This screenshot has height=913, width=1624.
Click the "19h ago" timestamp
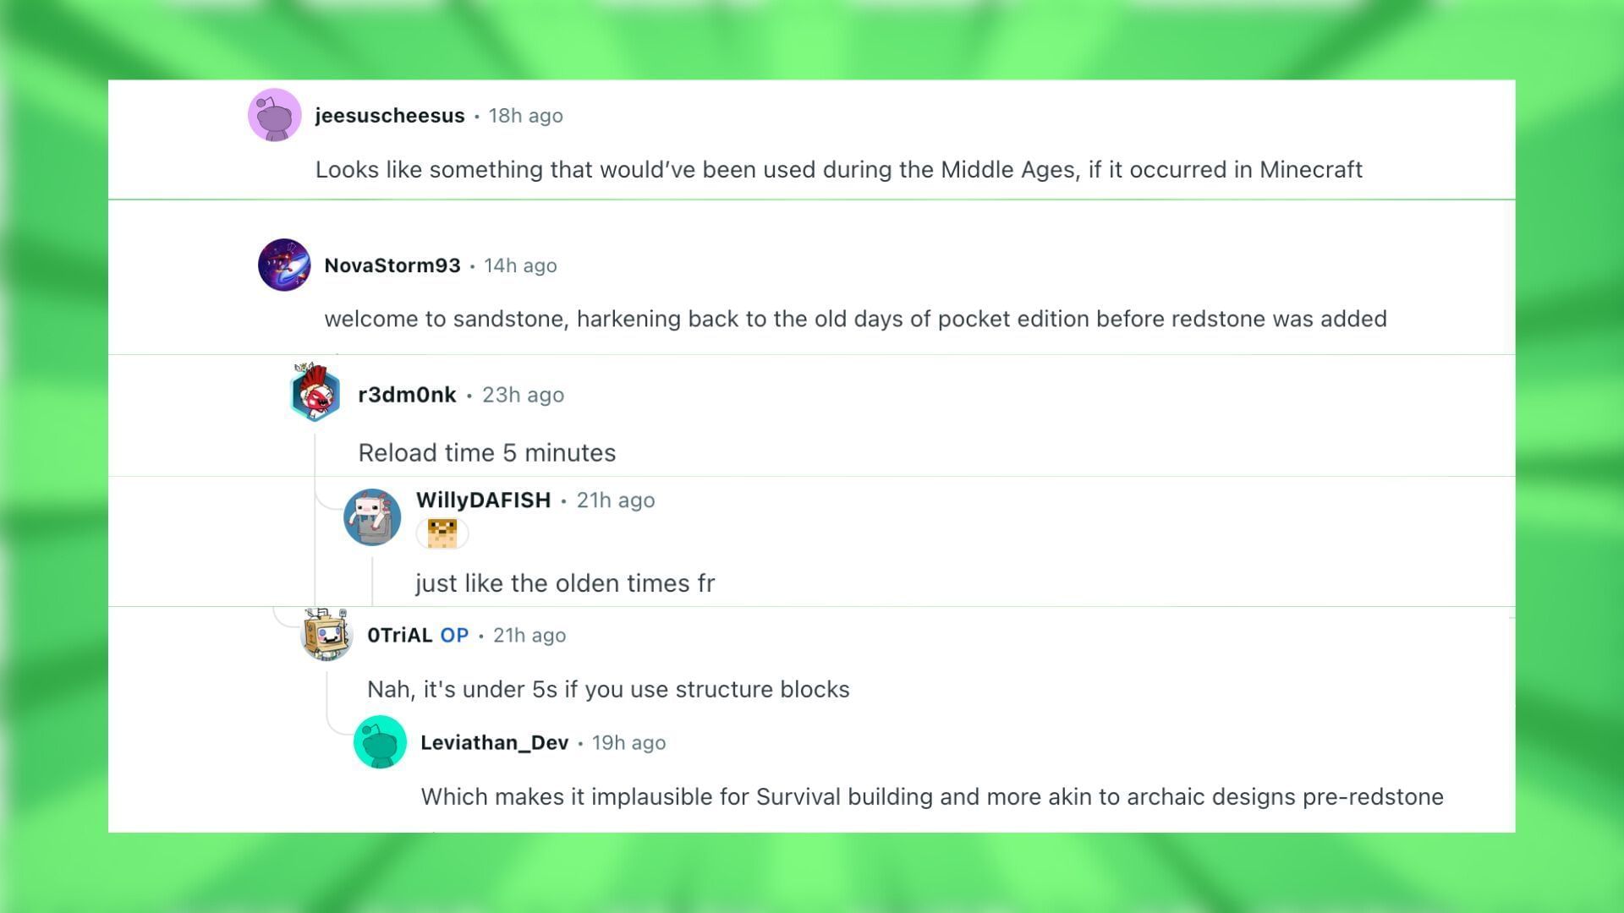[x=628, y=743]
